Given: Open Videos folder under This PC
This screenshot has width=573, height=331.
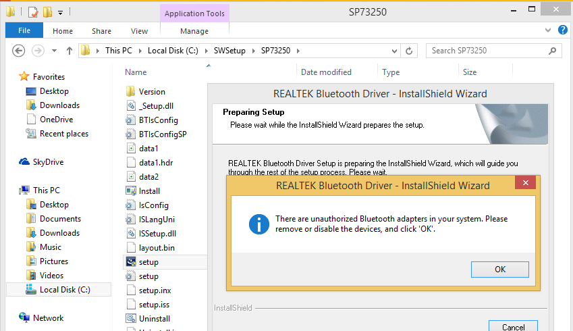Looking at the screenshot, I should click(x=51, y=276).
